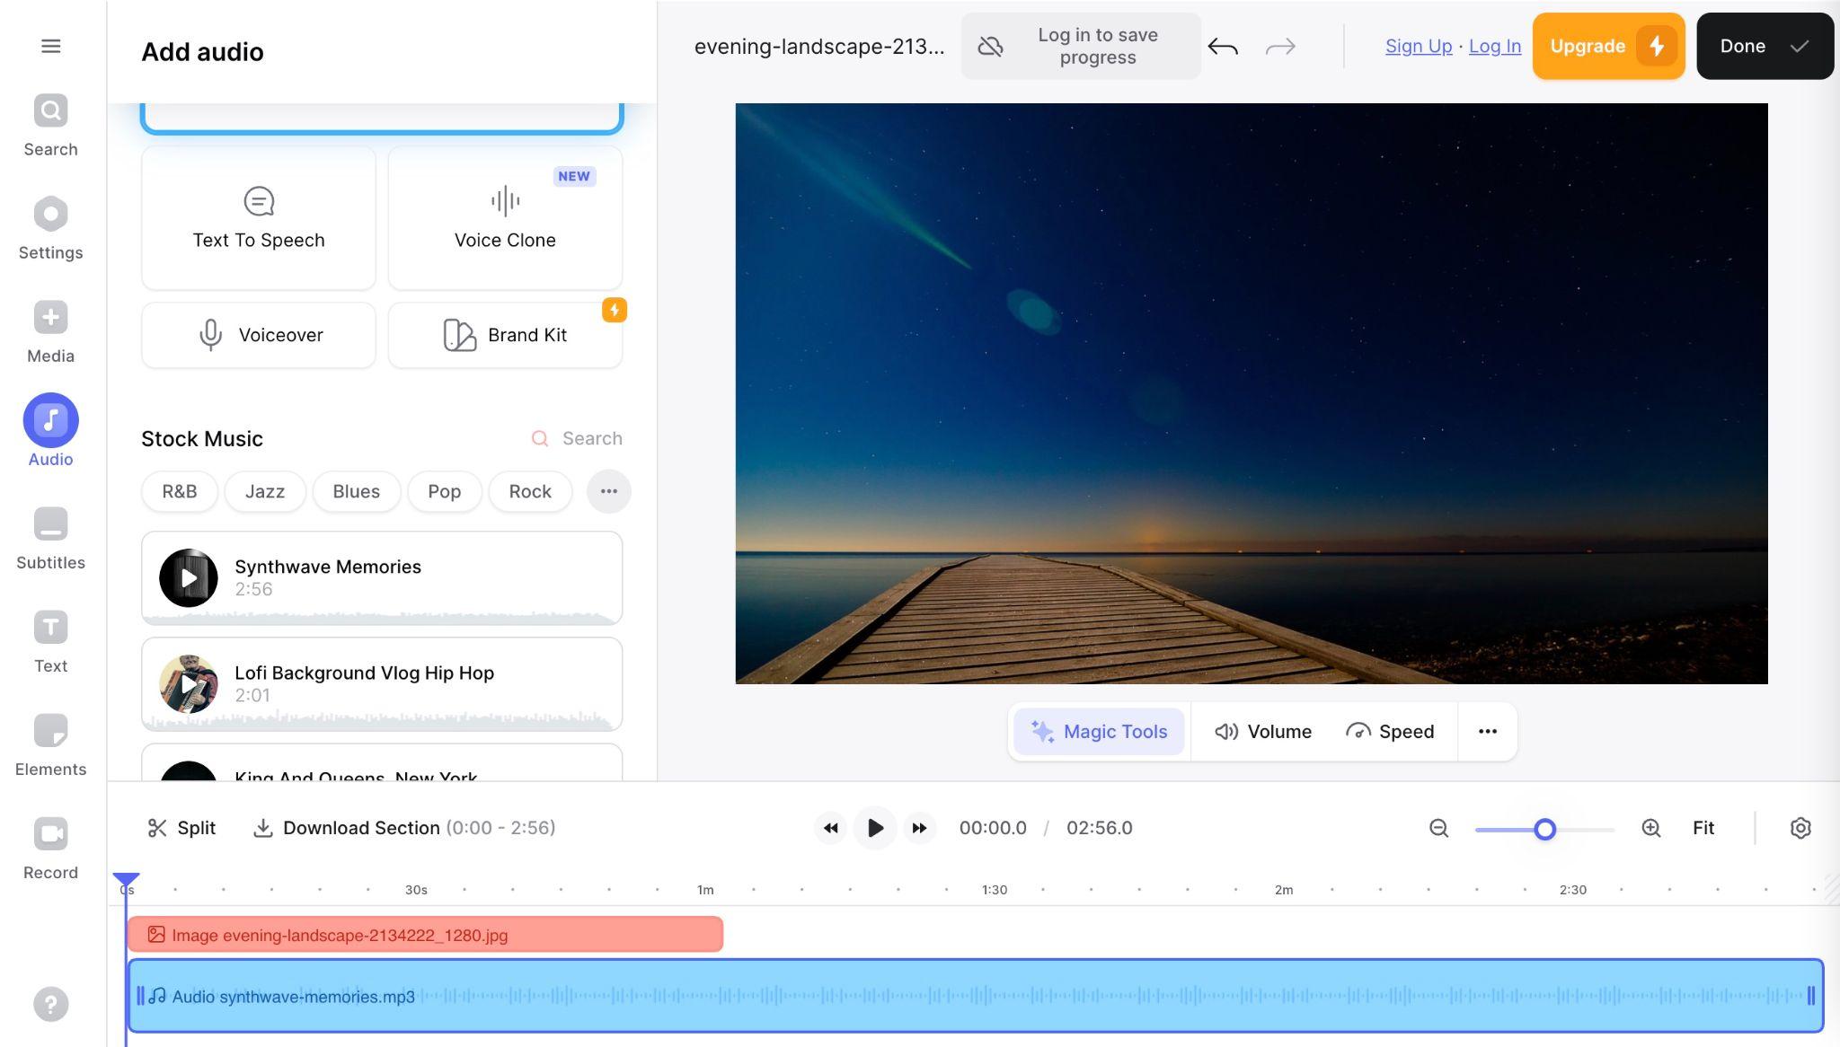Screen dimensions: 1840x1047
Task: Show more music genre filters
Action: pos(609,491)
